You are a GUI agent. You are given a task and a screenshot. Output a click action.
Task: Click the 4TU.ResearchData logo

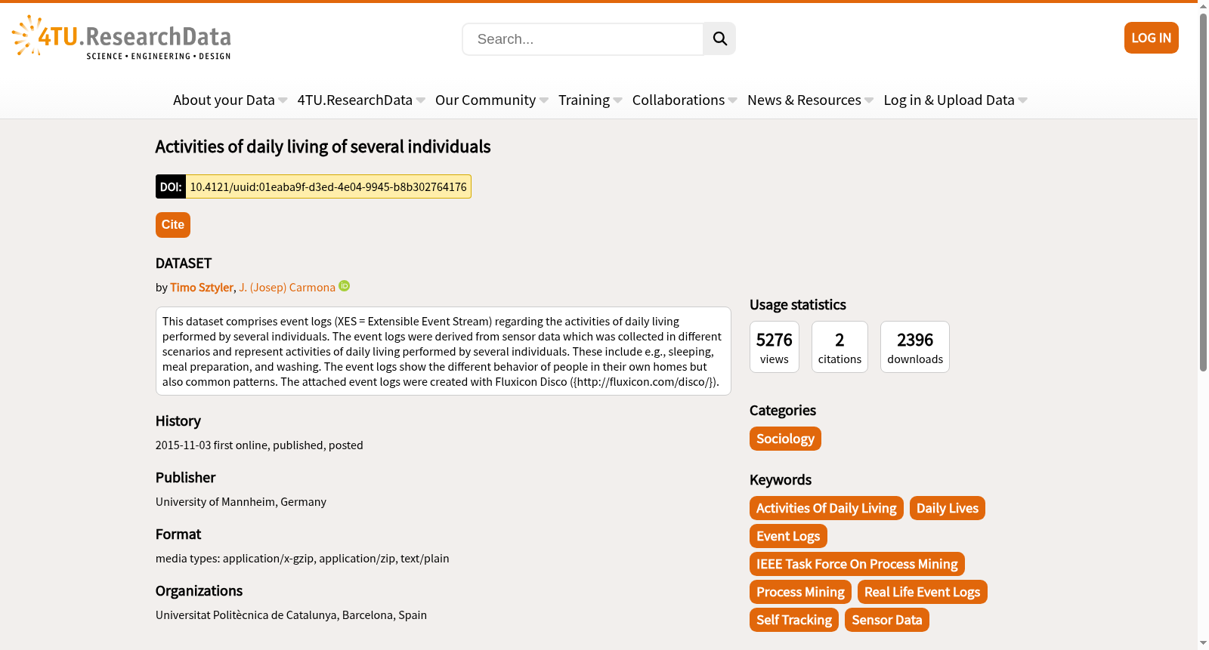pyautogui.click(x=122, y=38)
